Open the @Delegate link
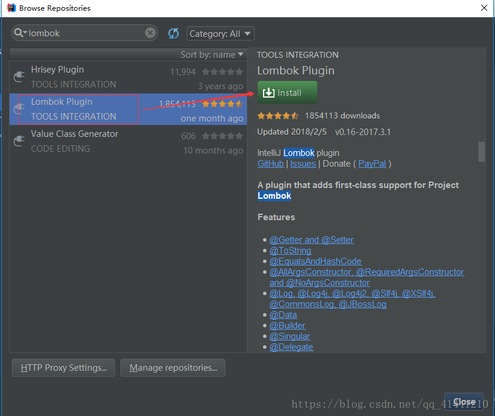 292,347
